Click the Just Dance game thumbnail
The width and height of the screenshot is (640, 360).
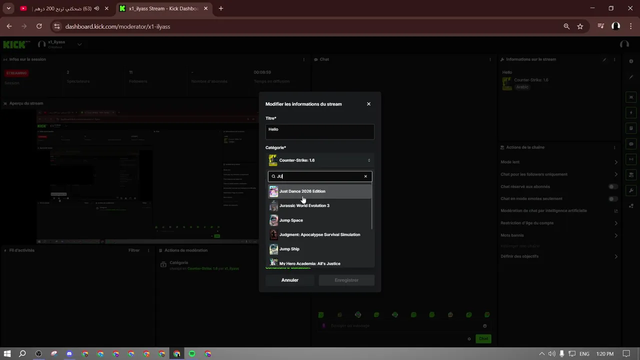click(x=273, y=191)
